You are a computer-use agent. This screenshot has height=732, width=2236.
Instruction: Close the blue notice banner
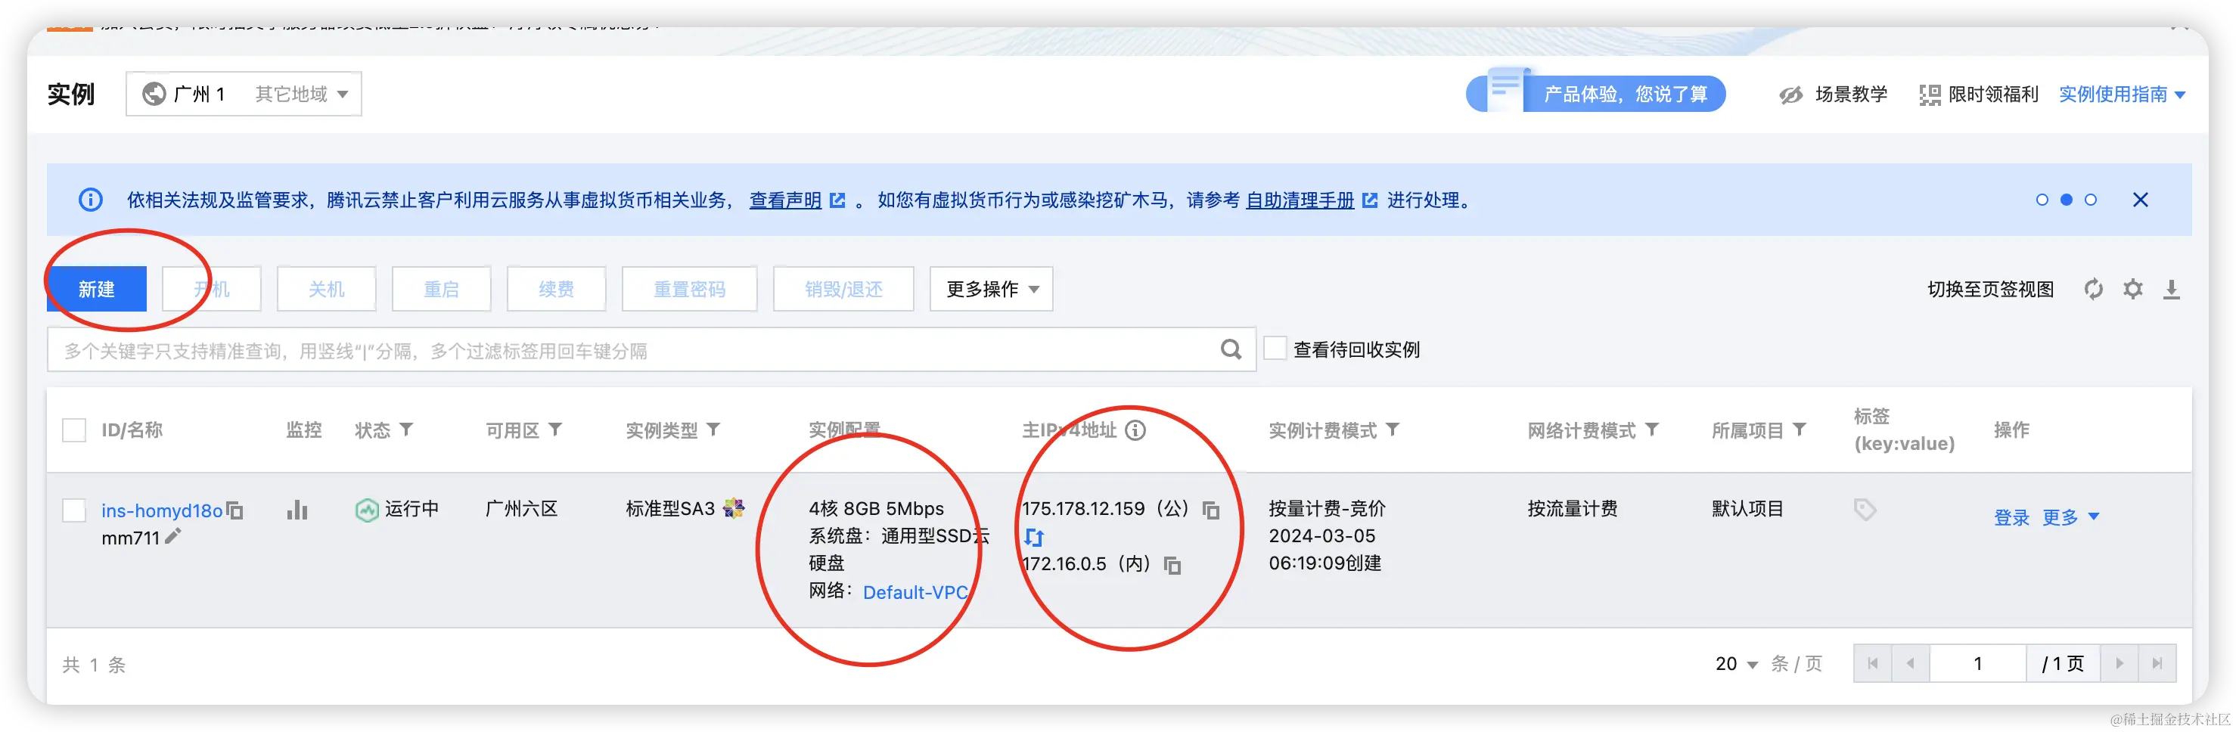click(x=2141, y=200)
